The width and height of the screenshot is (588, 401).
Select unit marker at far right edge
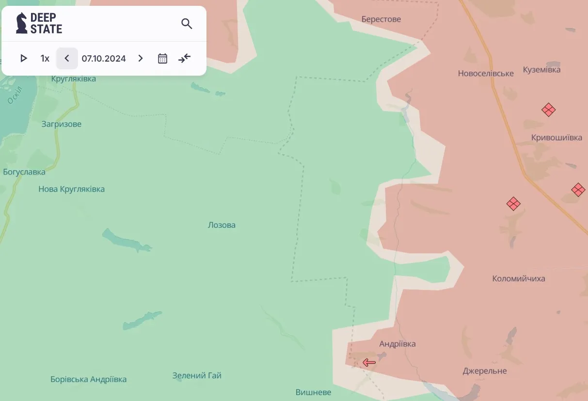[x=578, y=190]
